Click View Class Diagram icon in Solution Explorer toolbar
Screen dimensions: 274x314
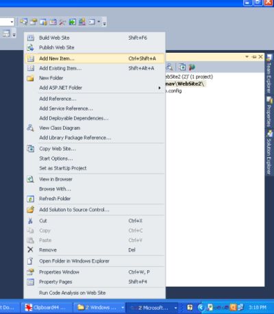pos(170,67)
